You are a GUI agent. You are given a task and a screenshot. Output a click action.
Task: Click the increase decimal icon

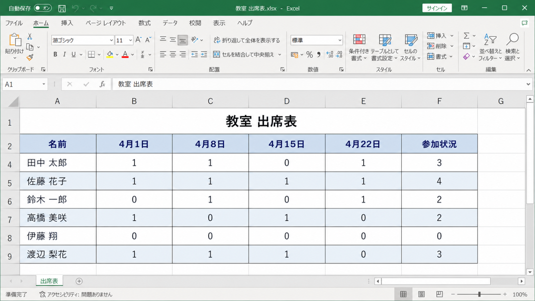pyautogui.click(x=330, y=54)
